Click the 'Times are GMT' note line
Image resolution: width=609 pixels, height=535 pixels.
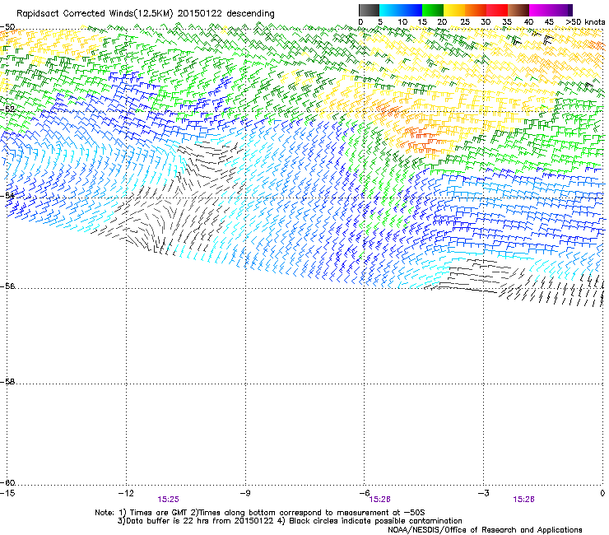point(259,513)
